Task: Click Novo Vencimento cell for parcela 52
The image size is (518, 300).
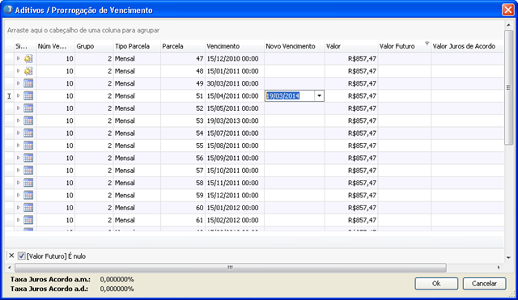Action: click(295, 108)
